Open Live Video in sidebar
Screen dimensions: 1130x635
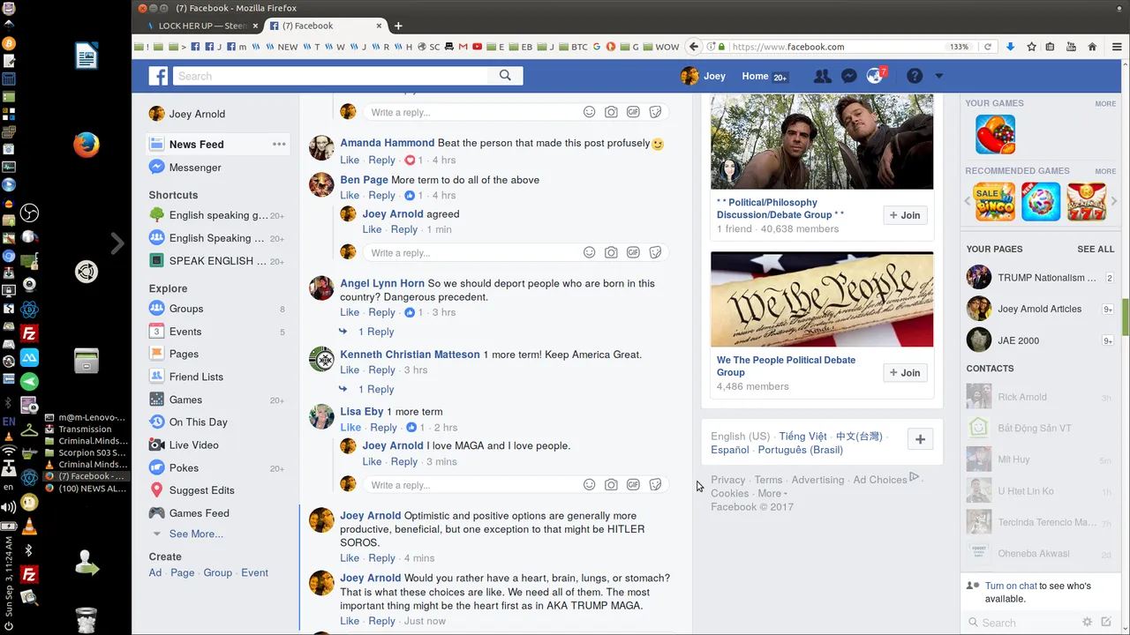(x=193, y=445)
